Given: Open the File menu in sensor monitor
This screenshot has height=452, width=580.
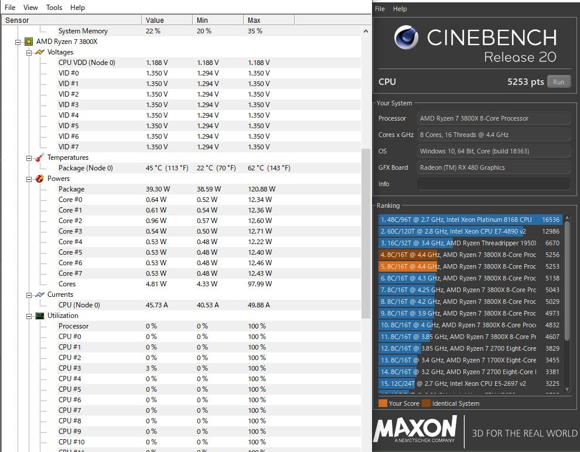Looking at the screenshot, I should (x=10, y=8).
